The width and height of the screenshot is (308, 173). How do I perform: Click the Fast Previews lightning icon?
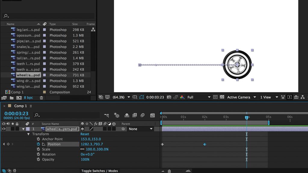tap(290, 97)
